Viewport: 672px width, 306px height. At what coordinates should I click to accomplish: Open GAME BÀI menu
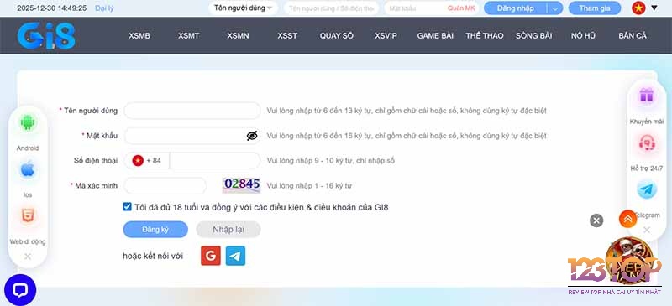(435, 36)
